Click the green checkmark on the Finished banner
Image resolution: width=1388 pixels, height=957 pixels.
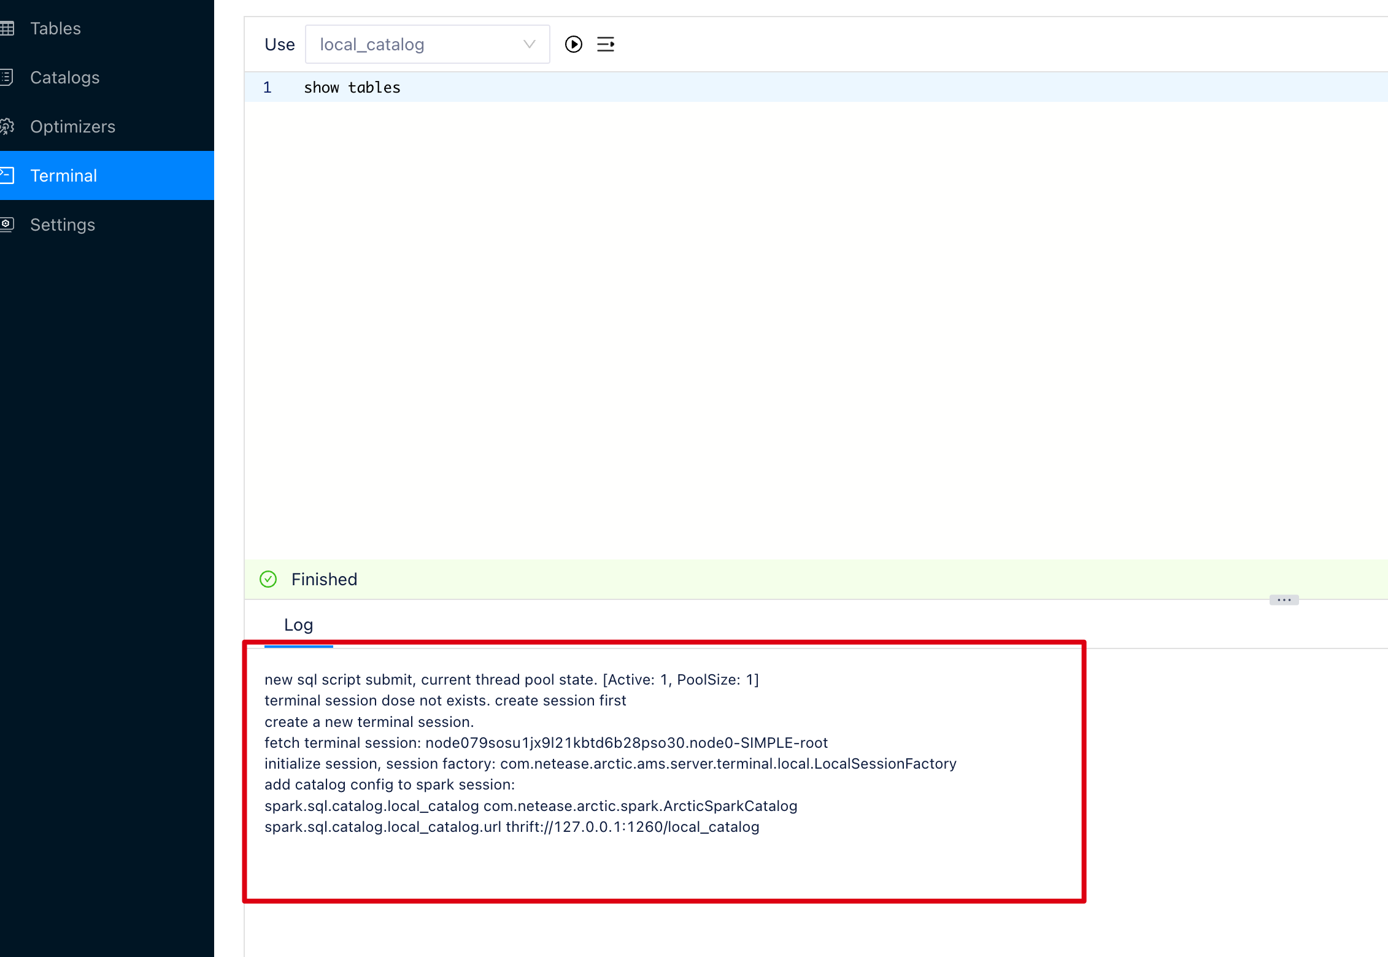[x=268, y=579]
